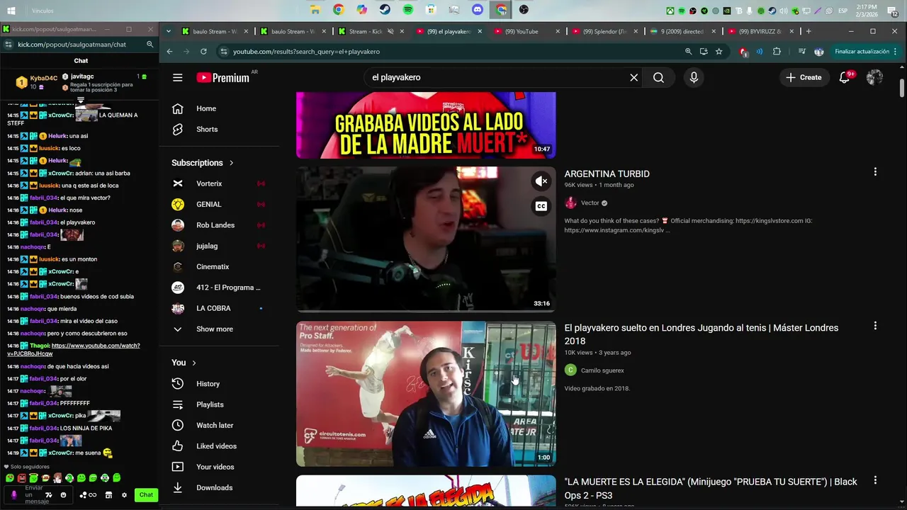Go back in the Chrome browser
The image size is (907, 510).
pos(169,52)
